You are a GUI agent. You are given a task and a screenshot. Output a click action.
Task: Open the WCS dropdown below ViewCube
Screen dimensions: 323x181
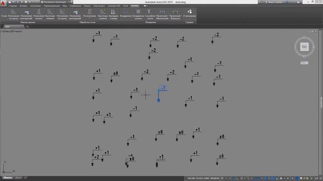[304, 63]
